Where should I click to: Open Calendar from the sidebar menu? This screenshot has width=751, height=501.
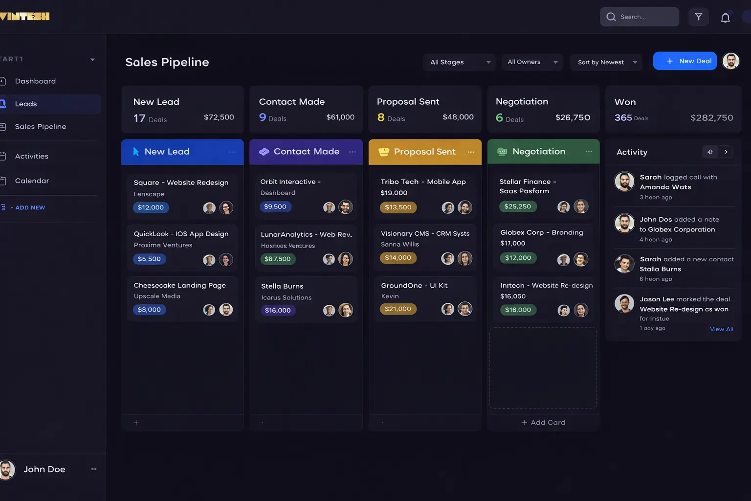(32, 181)
